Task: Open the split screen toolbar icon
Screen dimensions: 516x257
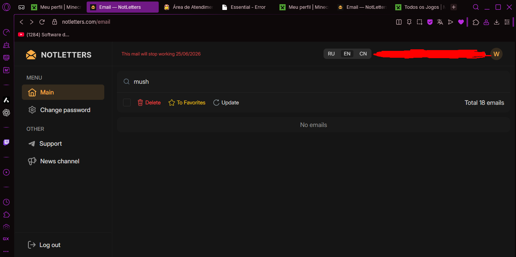Action: [399, 22]
